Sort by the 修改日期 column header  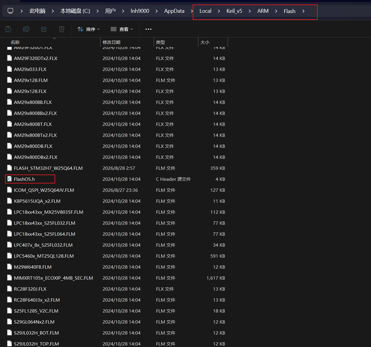pyautogui.click(x=112, y=42)
